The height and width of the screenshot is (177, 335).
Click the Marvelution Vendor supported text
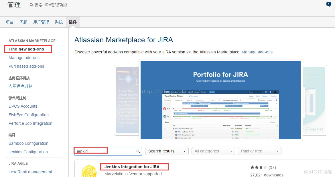click(133, 174)
